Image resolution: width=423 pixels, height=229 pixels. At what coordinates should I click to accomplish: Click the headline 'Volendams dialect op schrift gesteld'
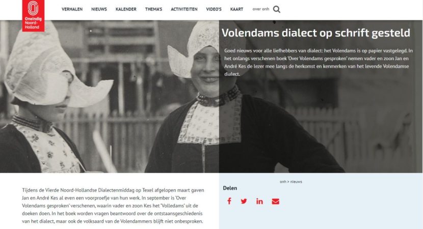click(316, 33)
